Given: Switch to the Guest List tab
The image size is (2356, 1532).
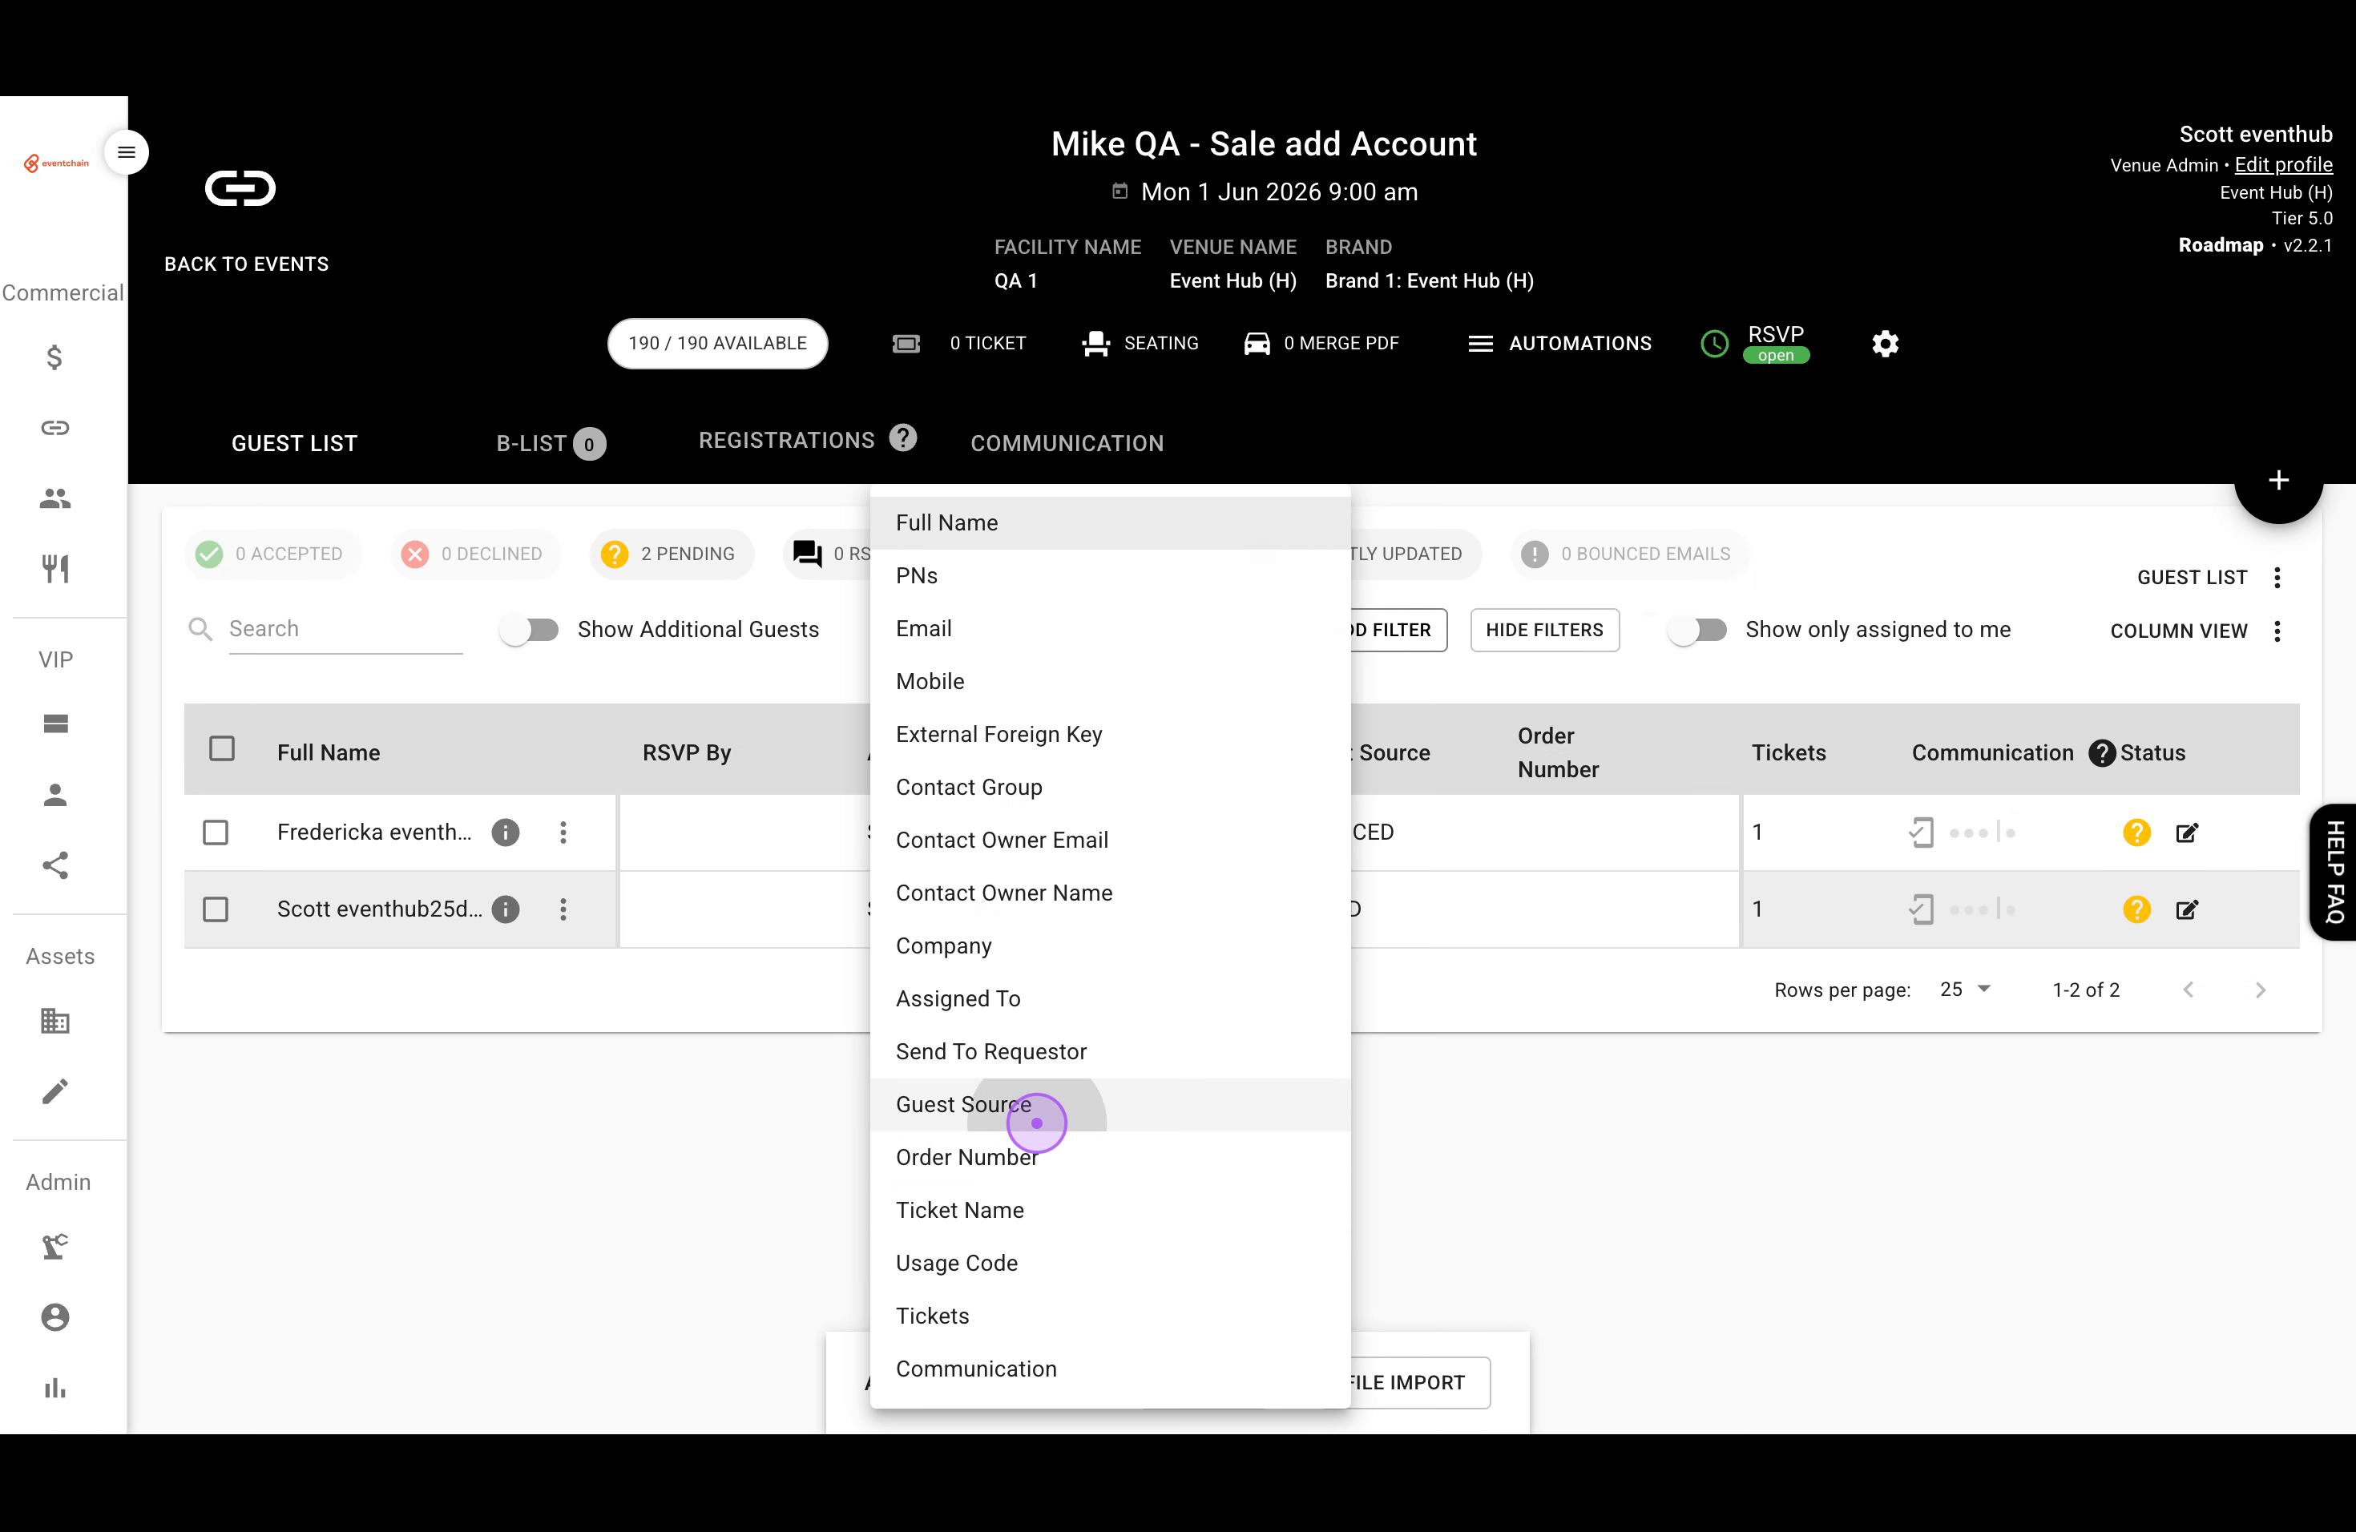Looking at the screenshot, I should pos(294,443).
